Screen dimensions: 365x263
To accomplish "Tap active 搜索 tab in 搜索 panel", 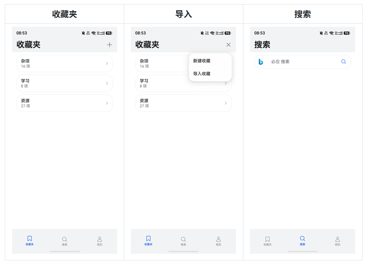I will (x=302, y=241).
